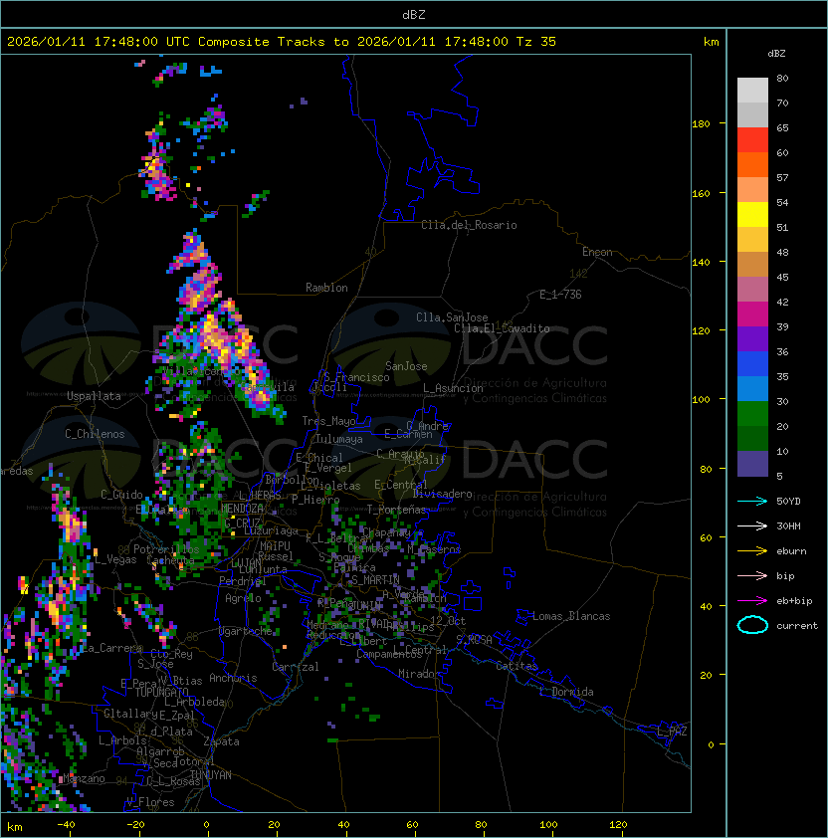828x838 pixels.
Task: Select the slate purple swatch ending dBZ scale
Action: click(752, 464)
